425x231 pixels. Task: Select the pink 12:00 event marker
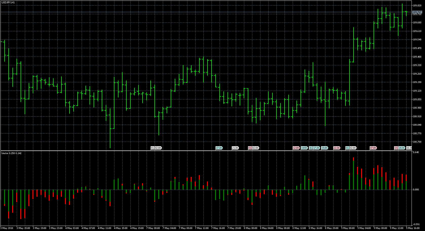point(296,148)
